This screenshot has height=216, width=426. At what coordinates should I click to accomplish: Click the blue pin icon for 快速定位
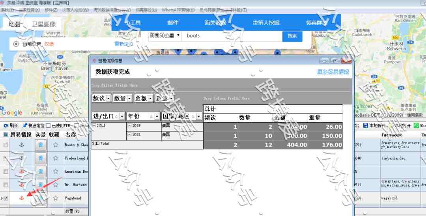tap(25, 125)
